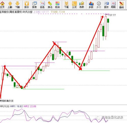Open the 报价 quotes icon
Viewport: 127px width, 123px height.
click(27, 5)
